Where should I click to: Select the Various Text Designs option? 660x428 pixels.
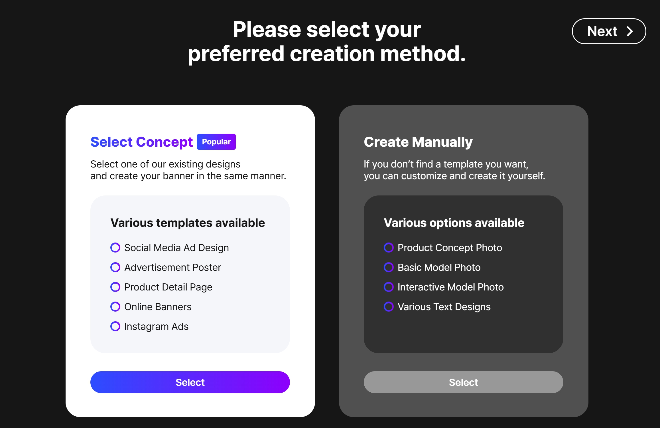pyautogui.click(x=389, y=307)
